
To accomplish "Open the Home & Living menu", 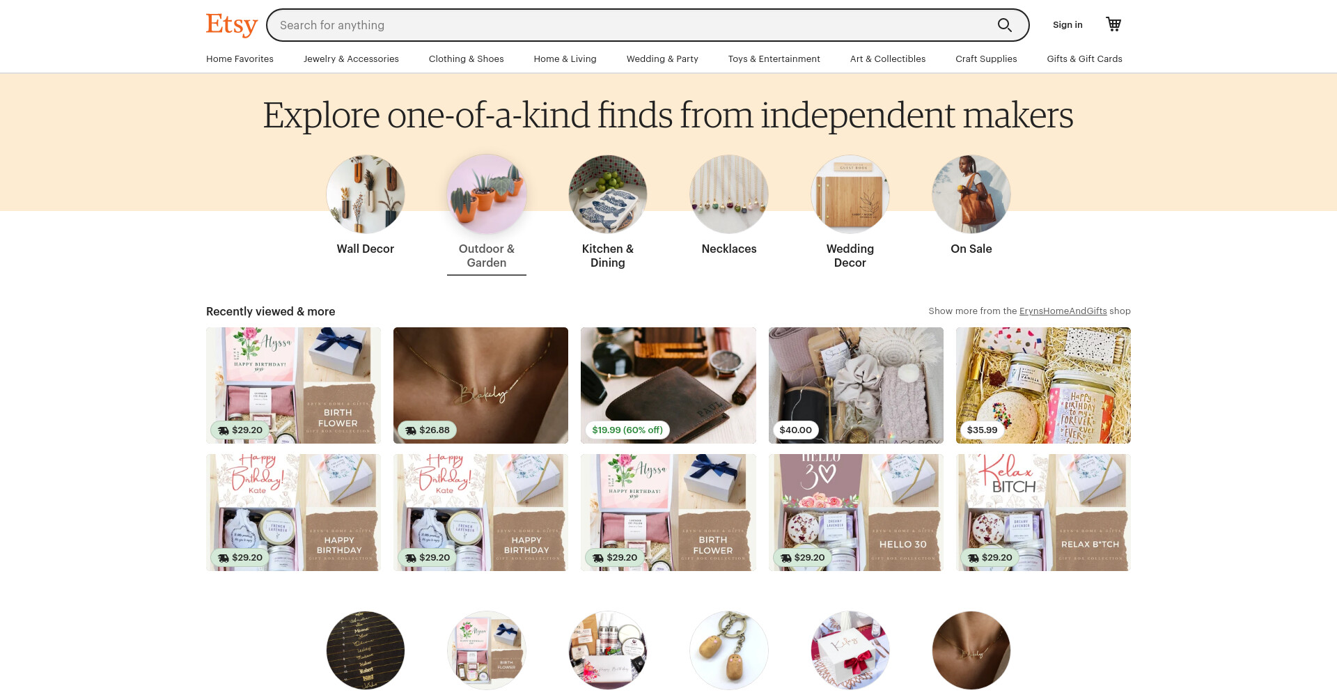I will pos(565,59).
